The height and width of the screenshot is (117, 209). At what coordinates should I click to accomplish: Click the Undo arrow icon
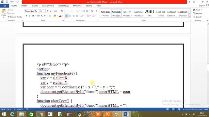pos(12,2)
